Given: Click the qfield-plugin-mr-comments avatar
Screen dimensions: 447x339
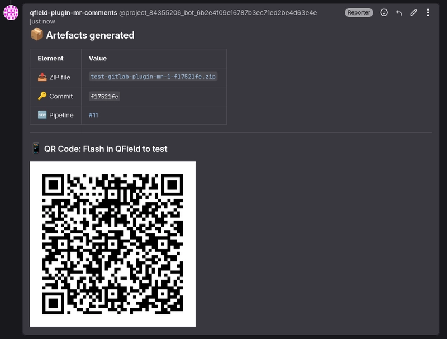Looking at the screenshot, I should tap(11, 12).
